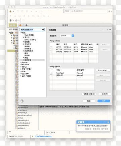Select the twittershare.js file in project tree

[x=24, y=126]
